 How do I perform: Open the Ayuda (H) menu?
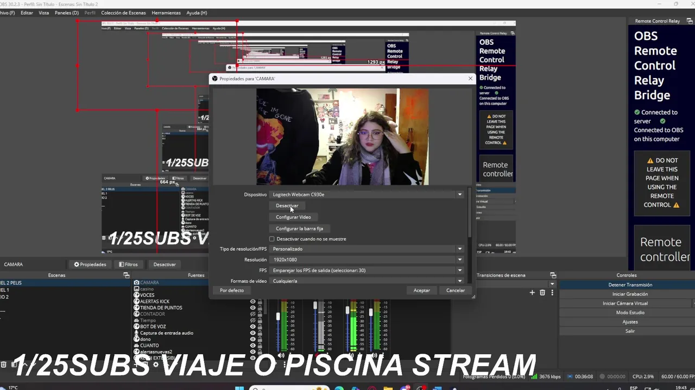tap(197, 12)
